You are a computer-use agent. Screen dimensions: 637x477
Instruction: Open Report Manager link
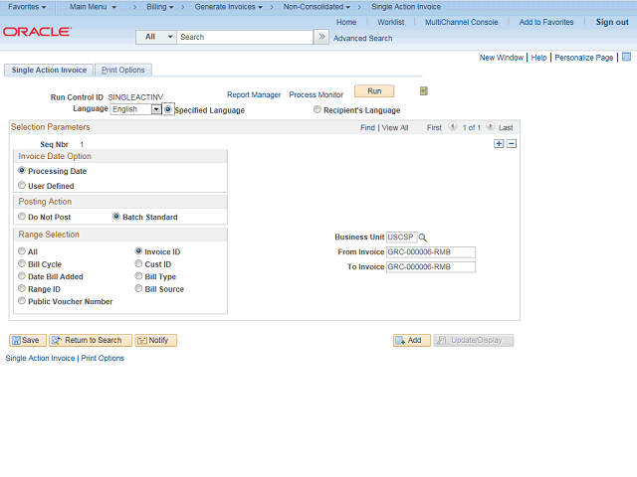point(254,94)
